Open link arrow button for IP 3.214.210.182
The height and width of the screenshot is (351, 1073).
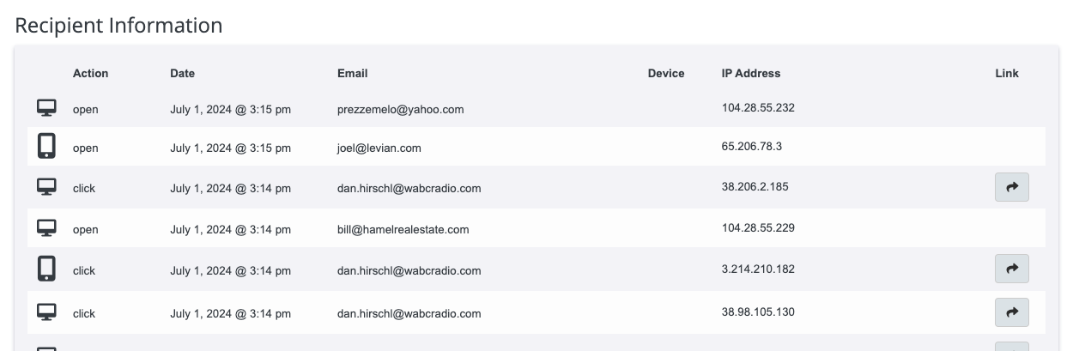click(x=1011, y=269)
